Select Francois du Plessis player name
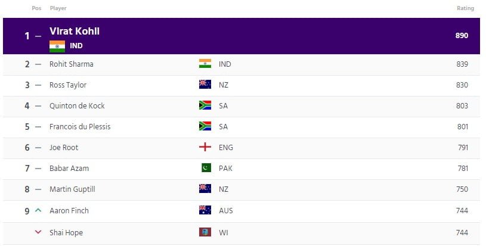Viewport: 486px width, 246px height. pyautogui.click(x=80, y=126)
